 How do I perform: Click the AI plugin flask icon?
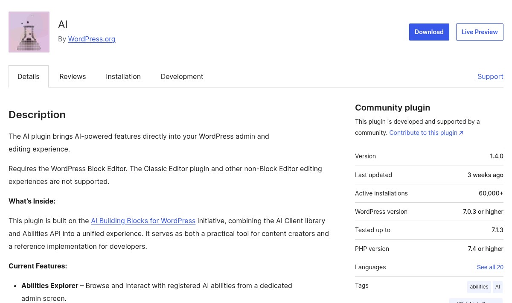pyautogui.click(x=29, y=32)
